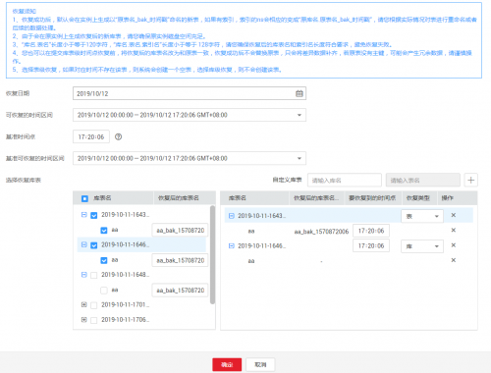
Task: Click scrollbar of left database tree
Action: pos(212,255)
